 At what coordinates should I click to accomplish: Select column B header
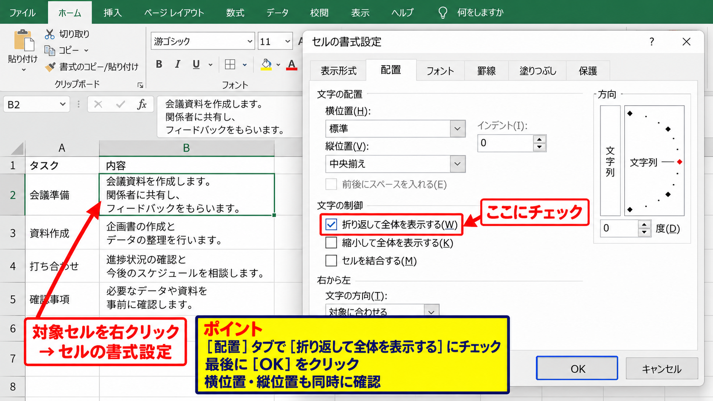186,148
